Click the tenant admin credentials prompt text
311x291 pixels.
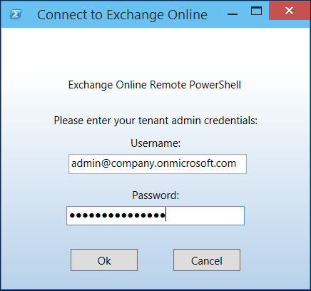(155, 121)
